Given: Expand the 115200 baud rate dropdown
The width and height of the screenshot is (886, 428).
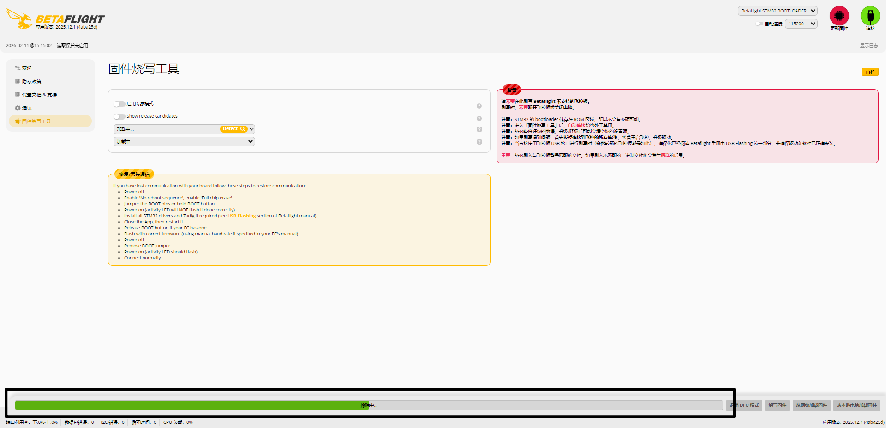Looking at the screenshot, I should (801, 24).
